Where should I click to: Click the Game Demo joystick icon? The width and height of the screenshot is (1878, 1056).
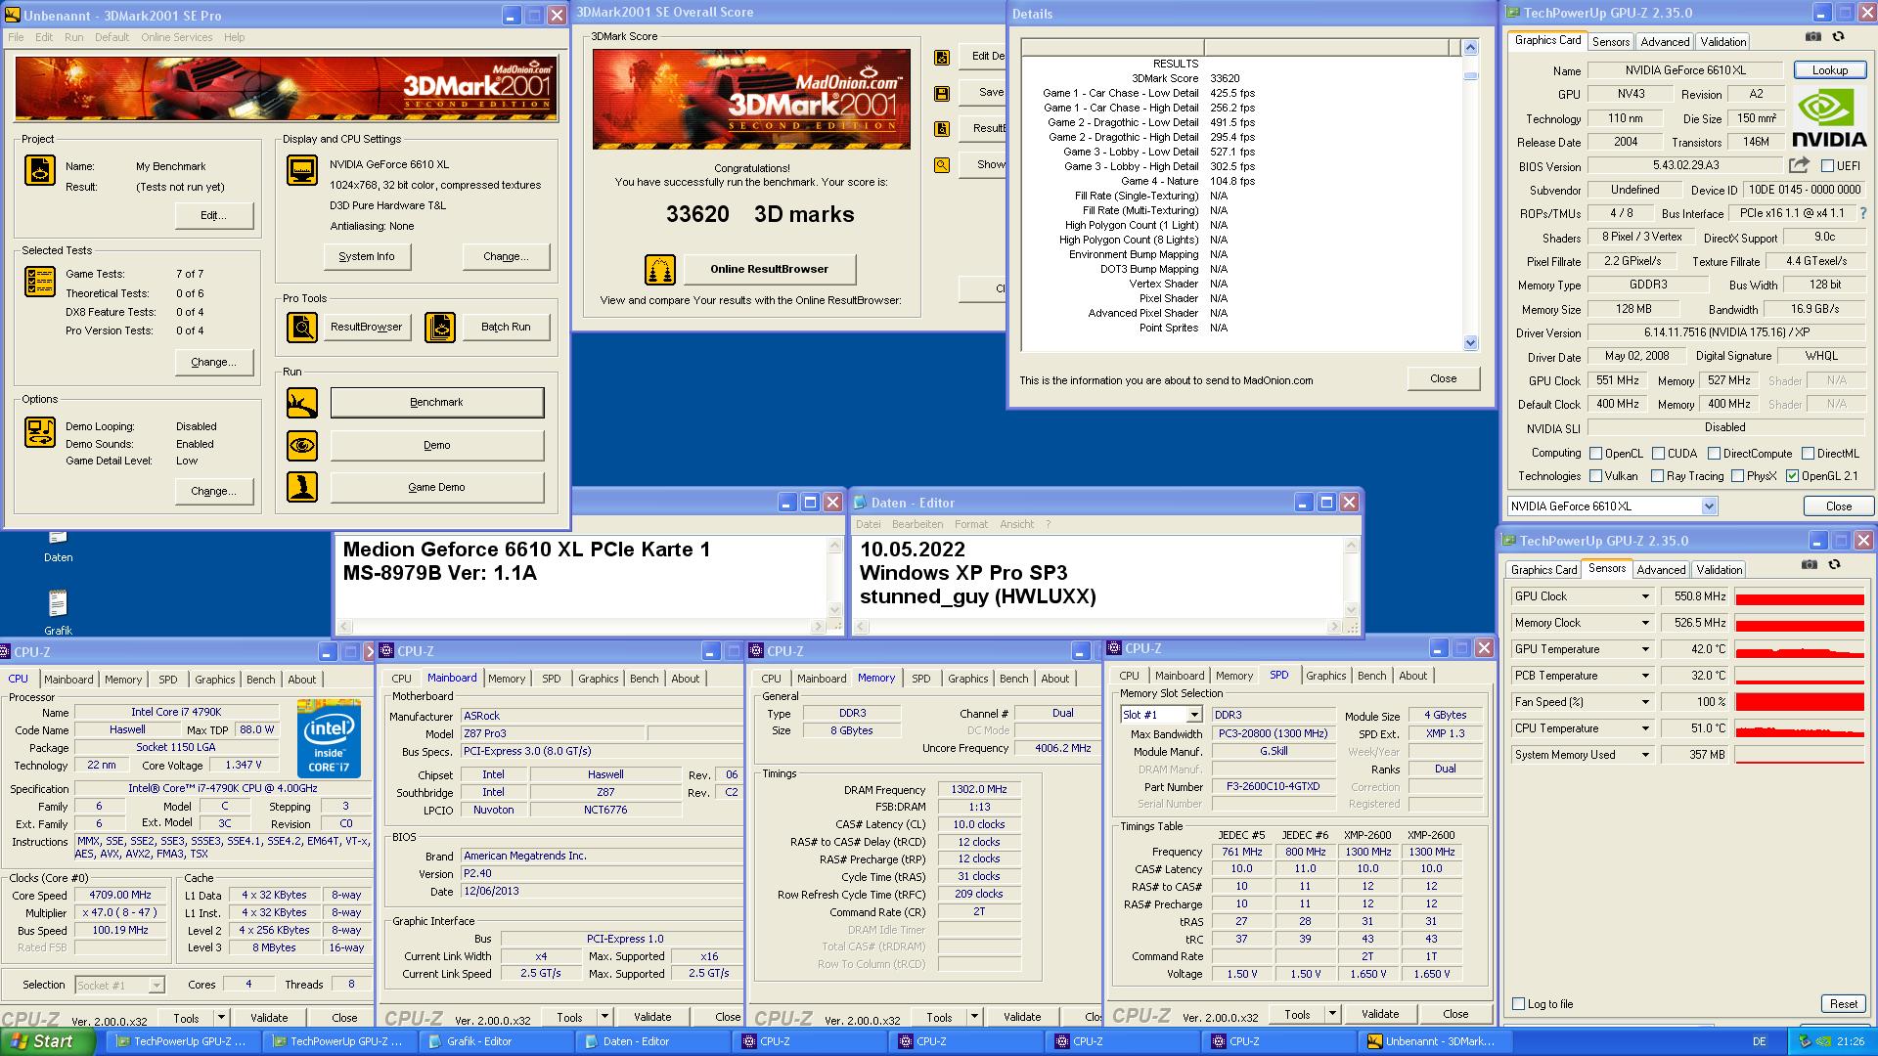302,487
